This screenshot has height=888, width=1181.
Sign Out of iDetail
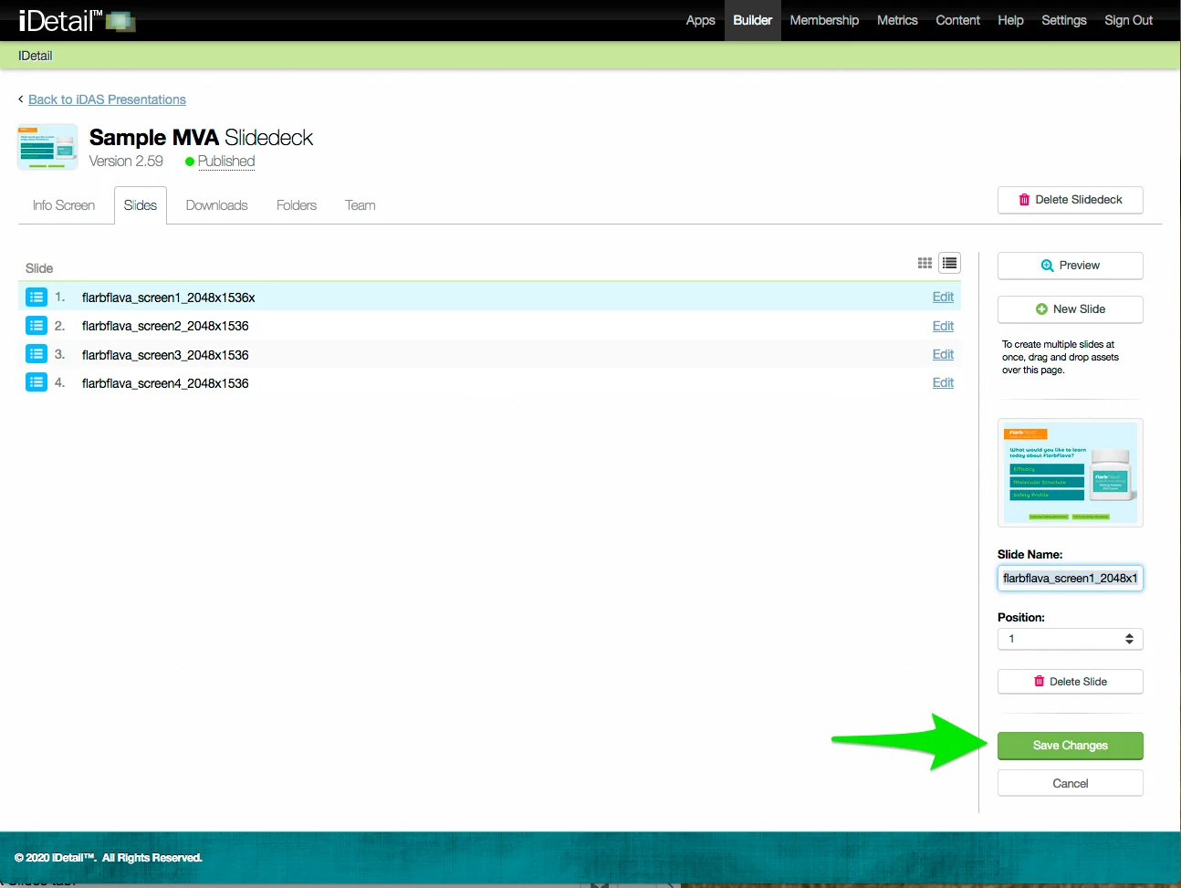[1128, 20]
